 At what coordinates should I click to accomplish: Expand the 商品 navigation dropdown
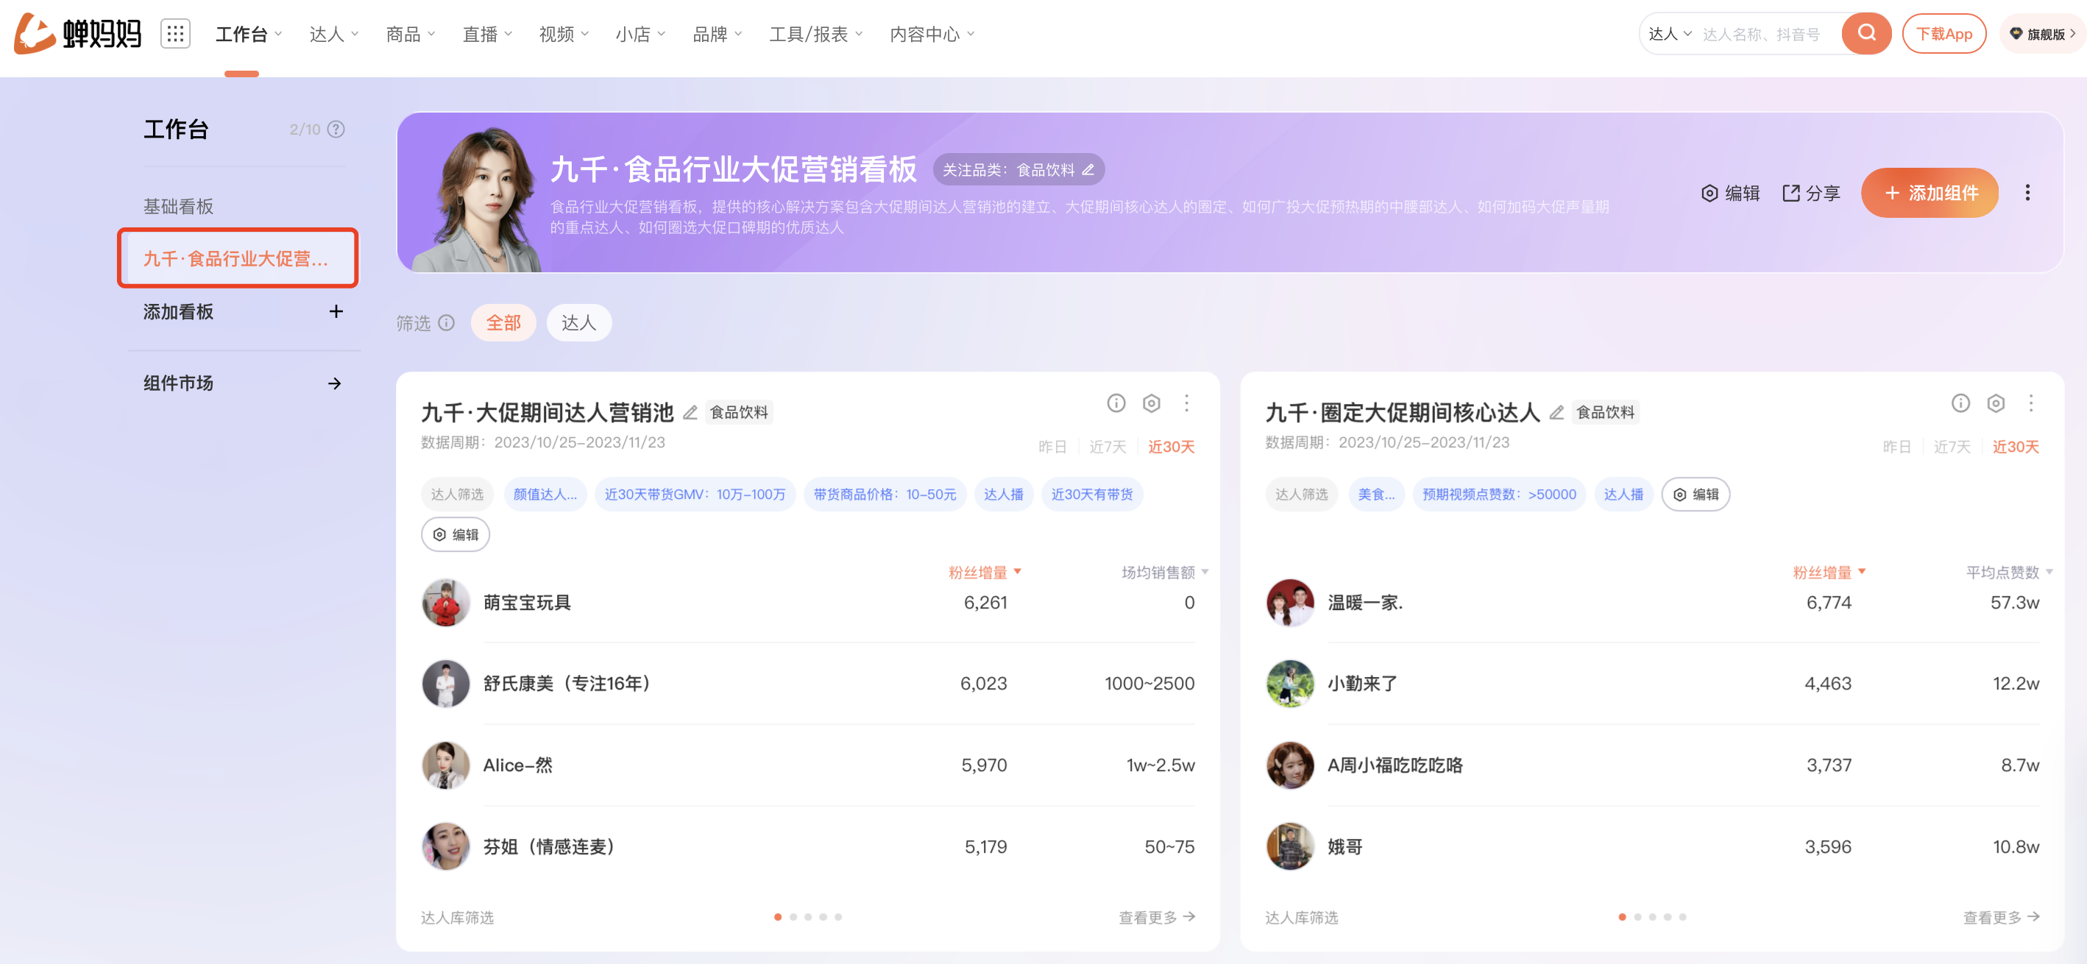click(x=411, y=34)
